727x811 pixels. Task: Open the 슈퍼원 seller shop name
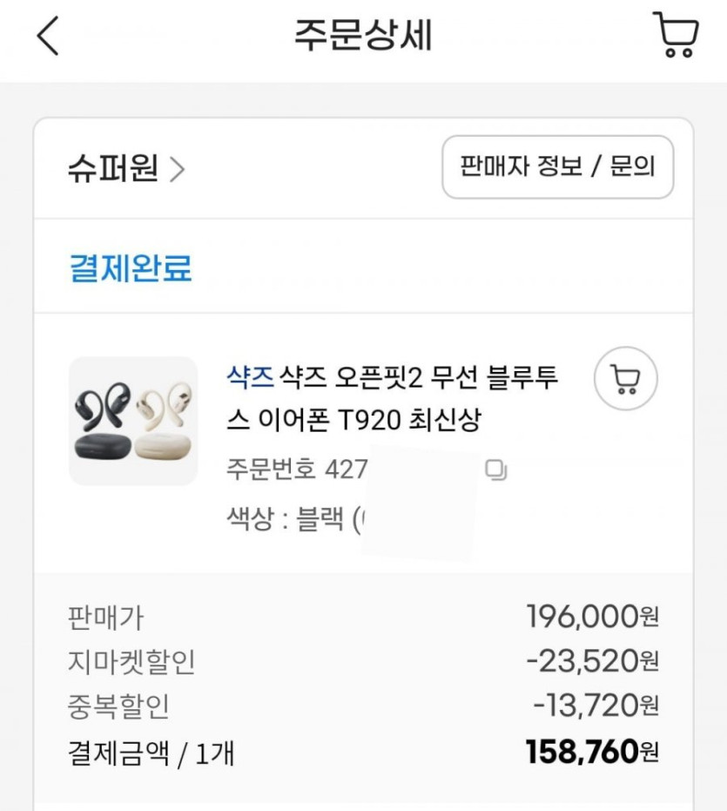(x=113, y=169)
